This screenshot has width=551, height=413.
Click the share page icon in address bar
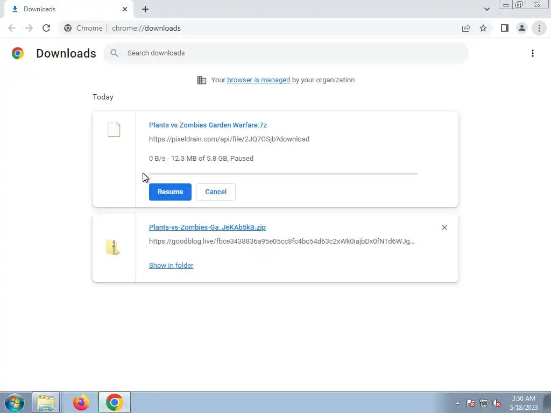point(466,28)
